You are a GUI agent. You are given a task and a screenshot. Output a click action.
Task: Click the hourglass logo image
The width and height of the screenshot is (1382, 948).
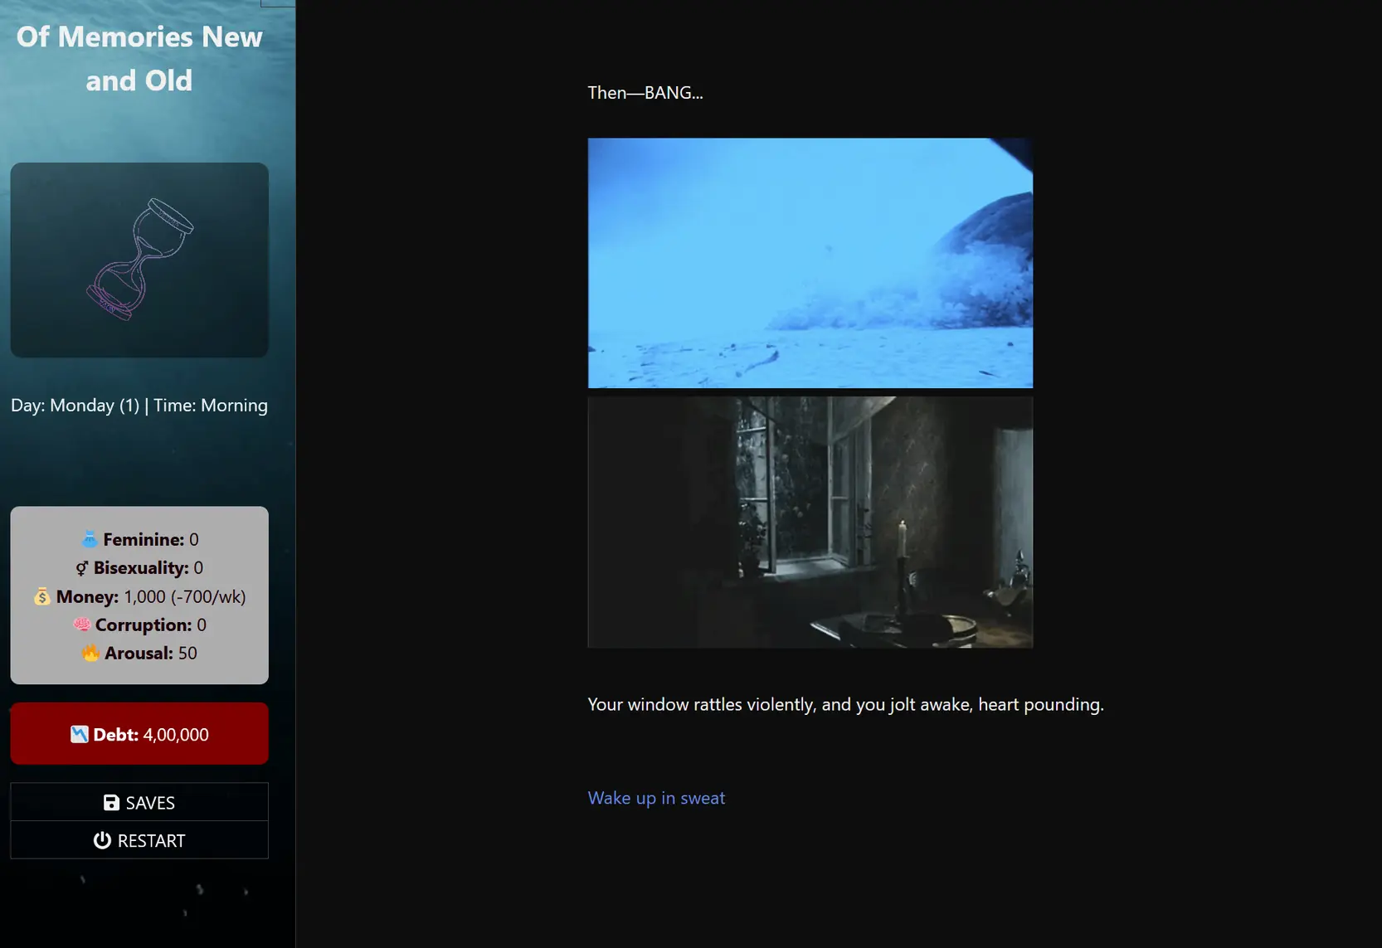(x=139, y=260)
